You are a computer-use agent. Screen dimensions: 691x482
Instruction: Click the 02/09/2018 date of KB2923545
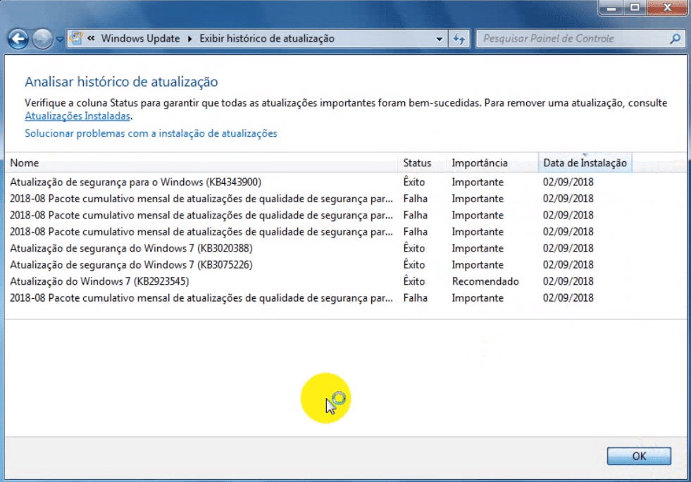click(568, 281)
